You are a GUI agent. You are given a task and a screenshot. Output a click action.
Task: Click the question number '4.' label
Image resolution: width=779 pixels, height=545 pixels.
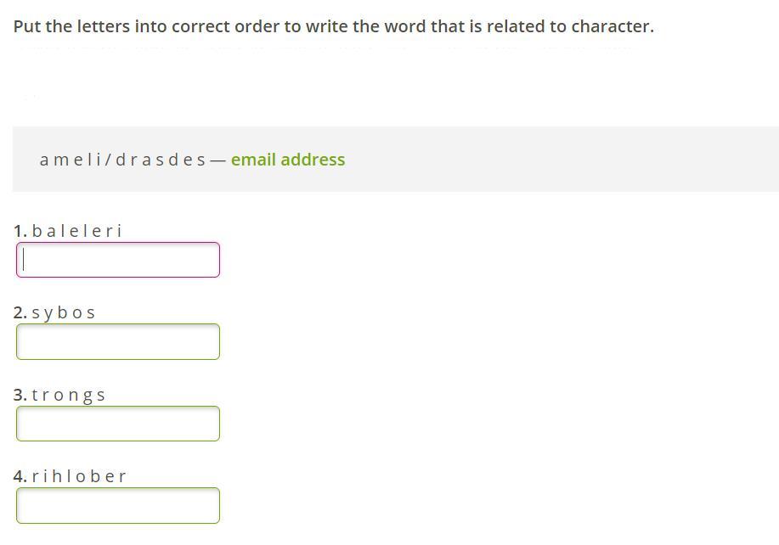(20, 476)
